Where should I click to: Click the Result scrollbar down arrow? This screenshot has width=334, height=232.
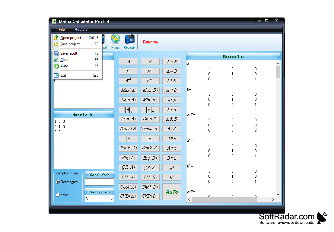point(278,195)
